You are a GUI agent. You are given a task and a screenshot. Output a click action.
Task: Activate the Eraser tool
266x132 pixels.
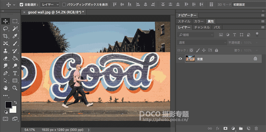pyautogui.click(x=5, y=59)
